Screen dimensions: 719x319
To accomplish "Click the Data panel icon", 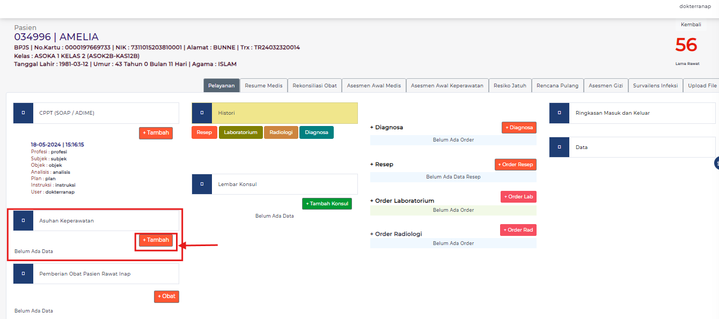I will point(560,147).
